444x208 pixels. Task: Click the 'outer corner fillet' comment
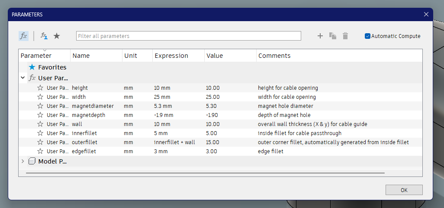click(x=333, y=142)
